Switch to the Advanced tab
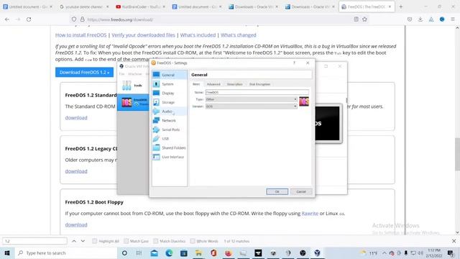460x259 pixels. pyautogui.click(x=213, y=84)
